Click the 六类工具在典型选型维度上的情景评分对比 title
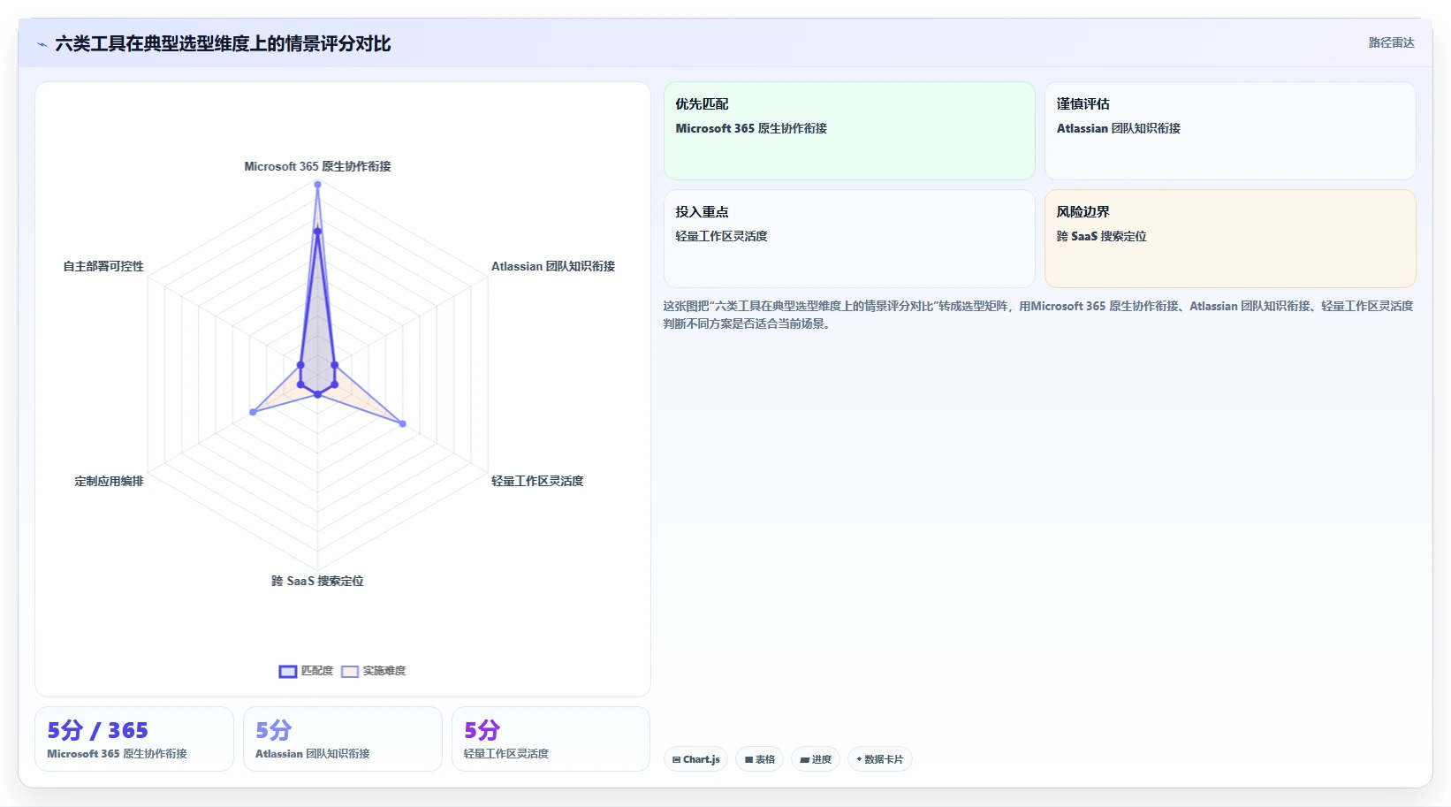This screenshot has width=1451, height=807. point(223,43)
